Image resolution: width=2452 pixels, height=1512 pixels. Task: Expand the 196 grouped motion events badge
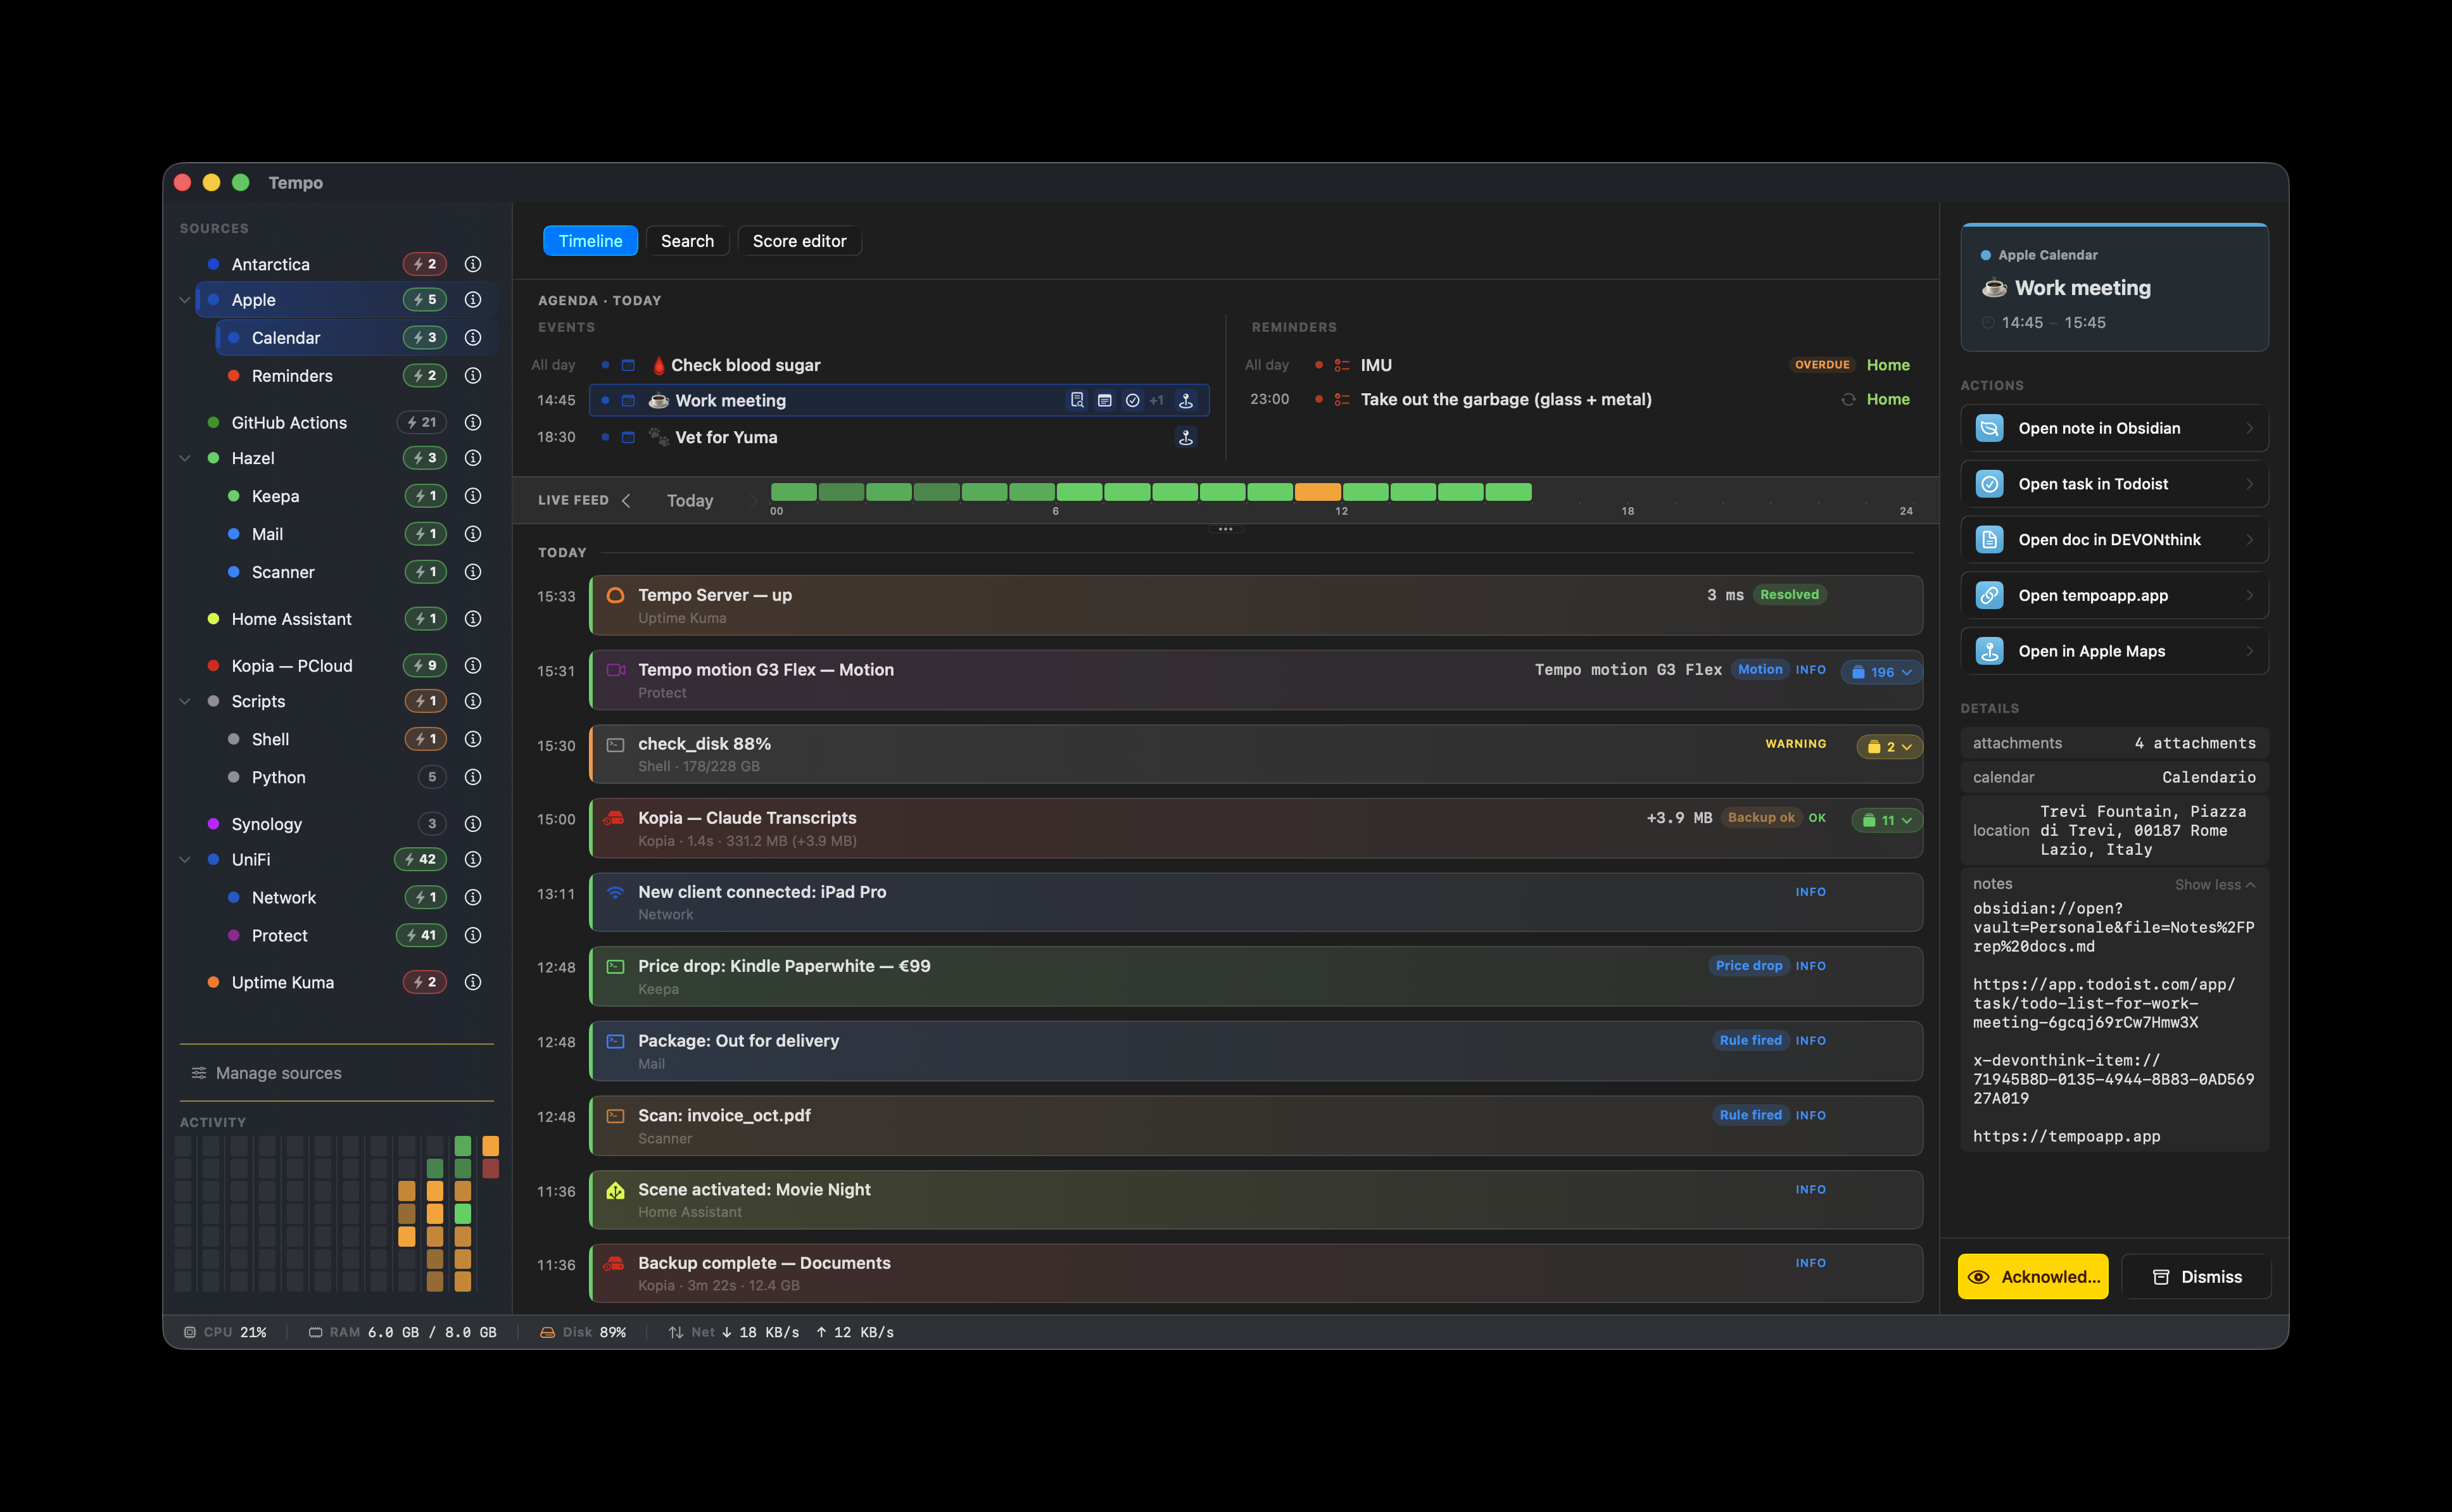pyautogui.click(x=1881, y=672)
